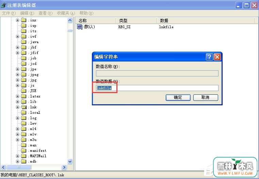Expand the .m1v tree node
This screenshot has height=179, width=259.
pyautogui.click(x=17, y=134)
